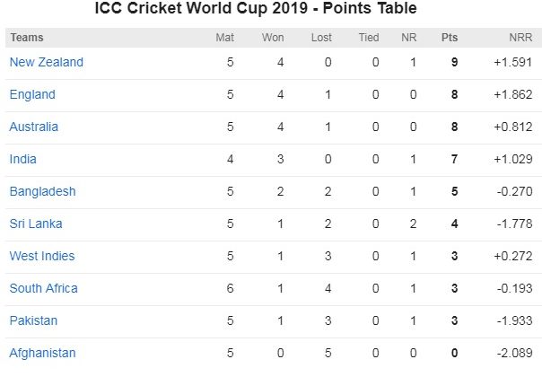Click the Won column header
This screenshot has width=542, height=377.
point(273,38)
